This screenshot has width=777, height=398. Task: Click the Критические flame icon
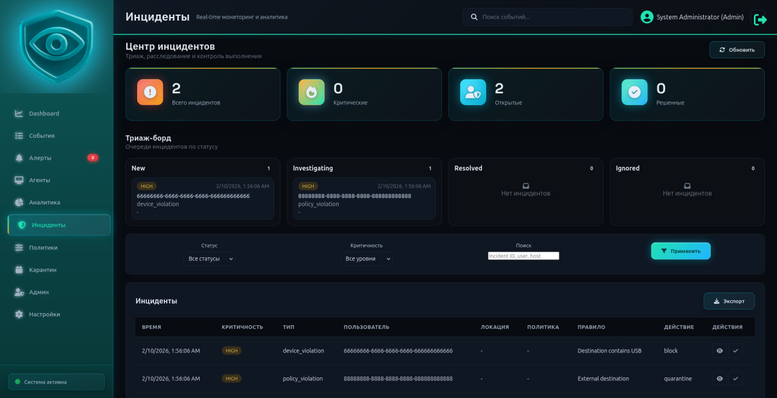311,92
